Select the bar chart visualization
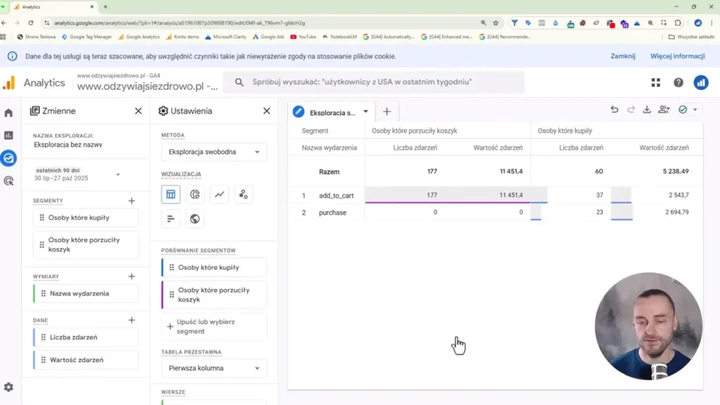The width and height of the screenshot is (720, 405). coord(171,219)
